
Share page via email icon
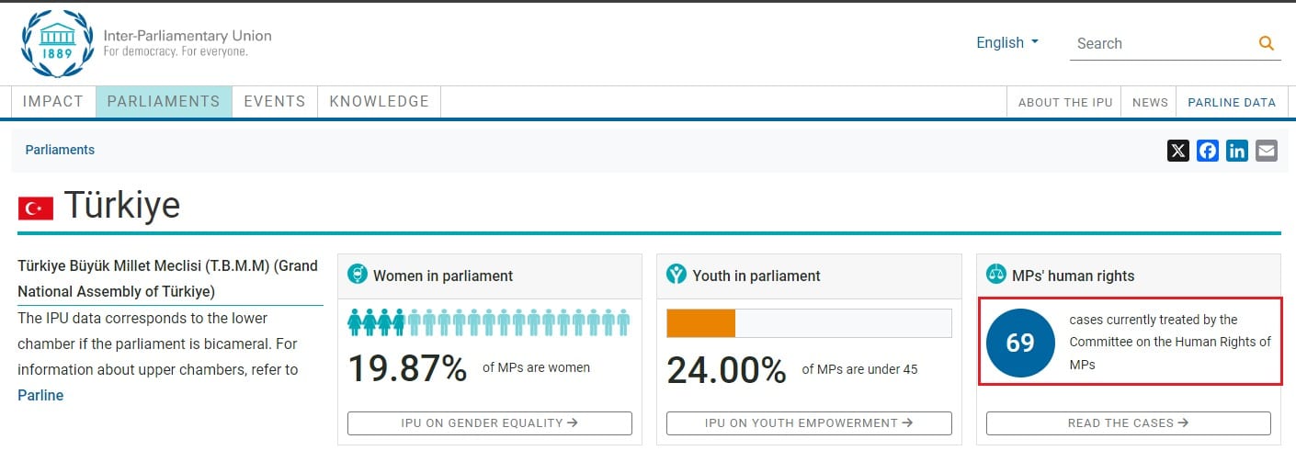point(1267,151)
